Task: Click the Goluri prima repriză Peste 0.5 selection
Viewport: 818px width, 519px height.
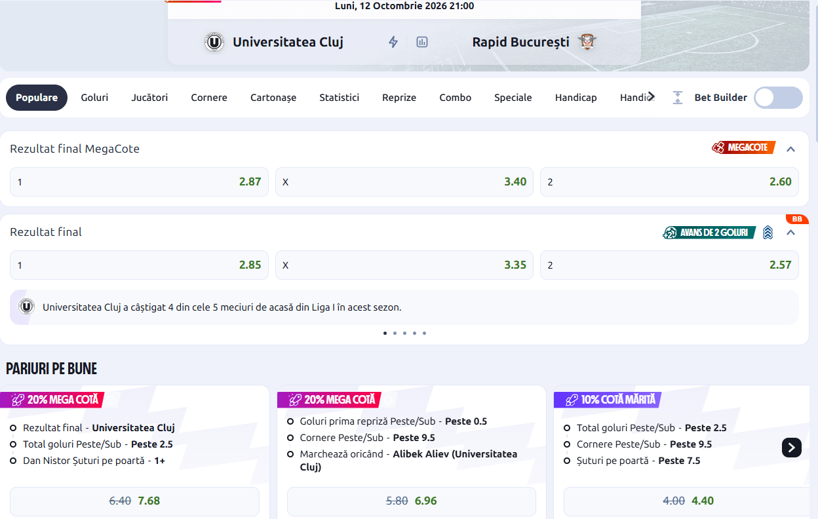Action: 393,421
